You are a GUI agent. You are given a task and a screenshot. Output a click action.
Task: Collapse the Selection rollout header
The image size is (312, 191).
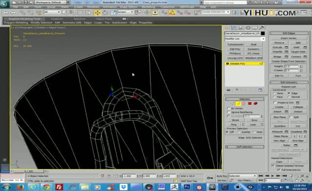tap(244, 99)
